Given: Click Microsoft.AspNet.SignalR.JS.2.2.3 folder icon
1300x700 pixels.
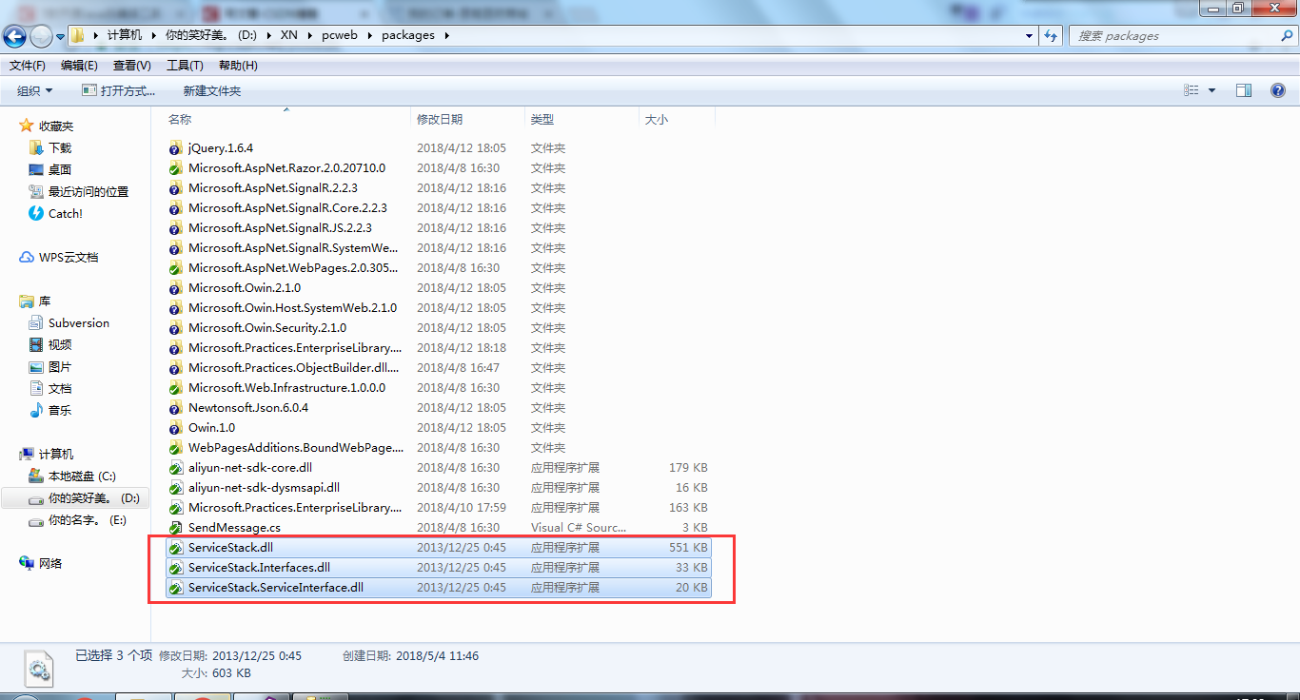Looking at the screenshot, I should pos(175,228).
